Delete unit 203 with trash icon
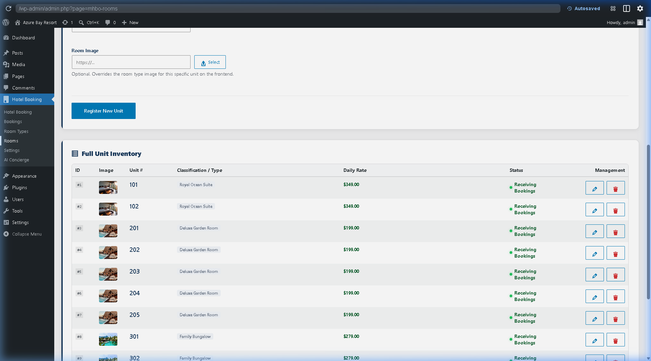Screen dimensions: 651x361 (615, 275)
